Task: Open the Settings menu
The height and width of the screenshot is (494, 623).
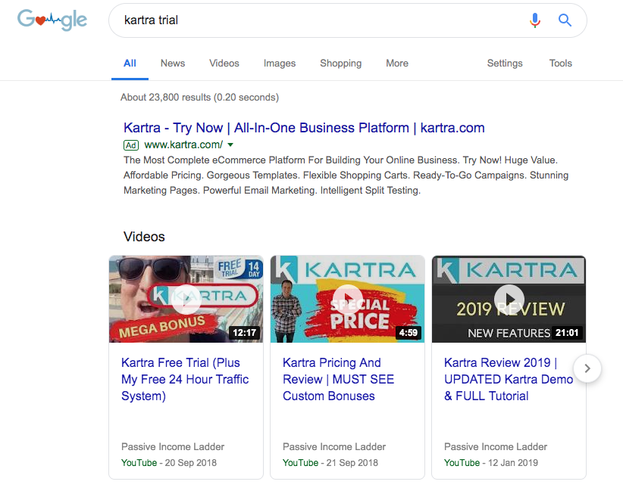Action: click(x=505, y=64)
